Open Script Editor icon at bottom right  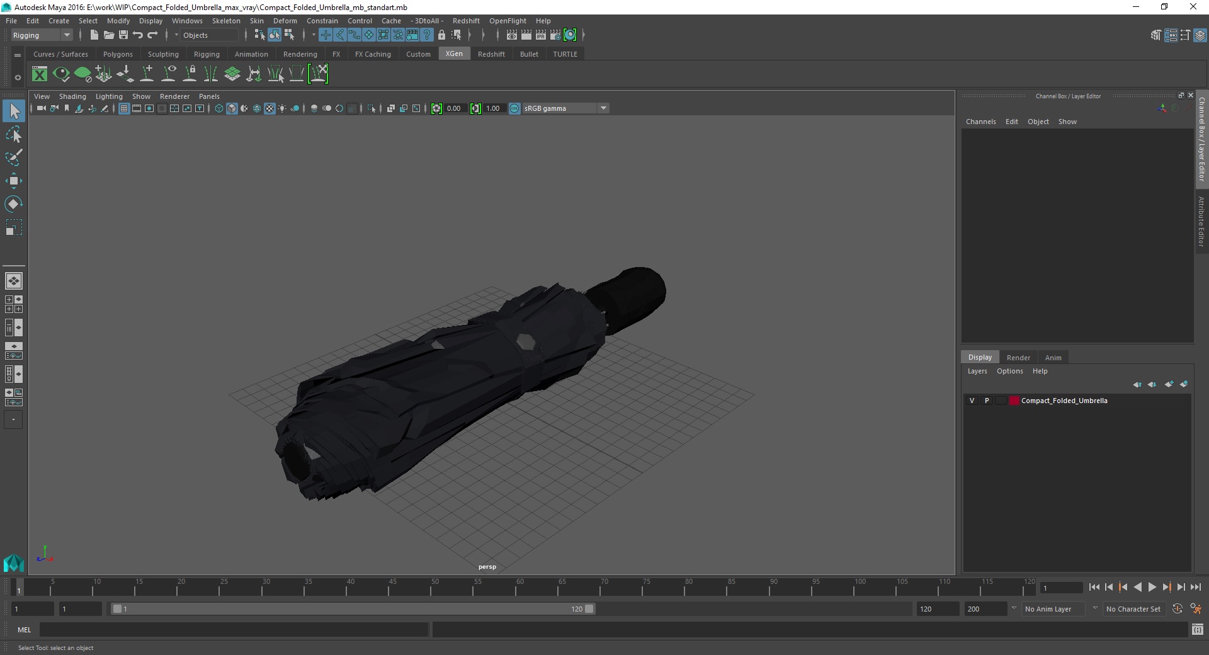[x=1198, y=629]
